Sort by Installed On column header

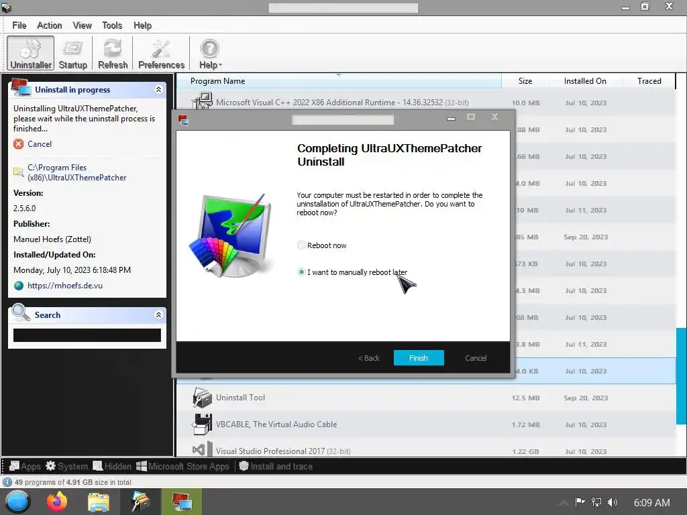coord(585,81)
